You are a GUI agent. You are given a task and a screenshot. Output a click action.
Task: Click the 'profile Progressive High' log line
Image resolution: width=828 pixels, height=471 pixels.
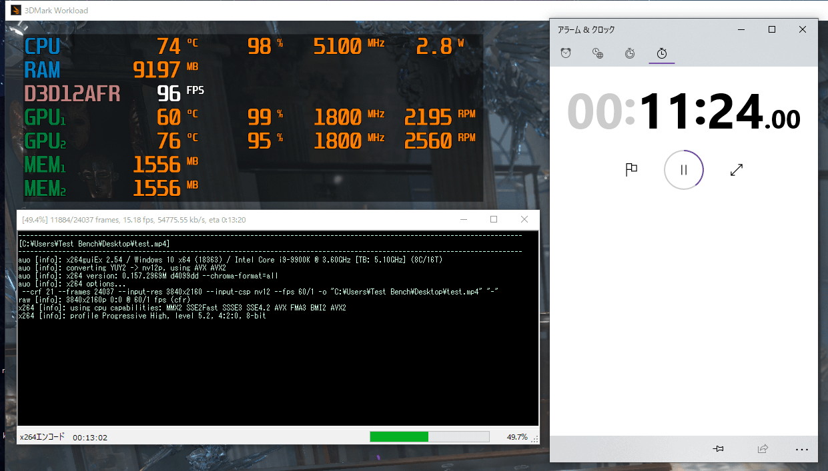click(x=142, y=316)
